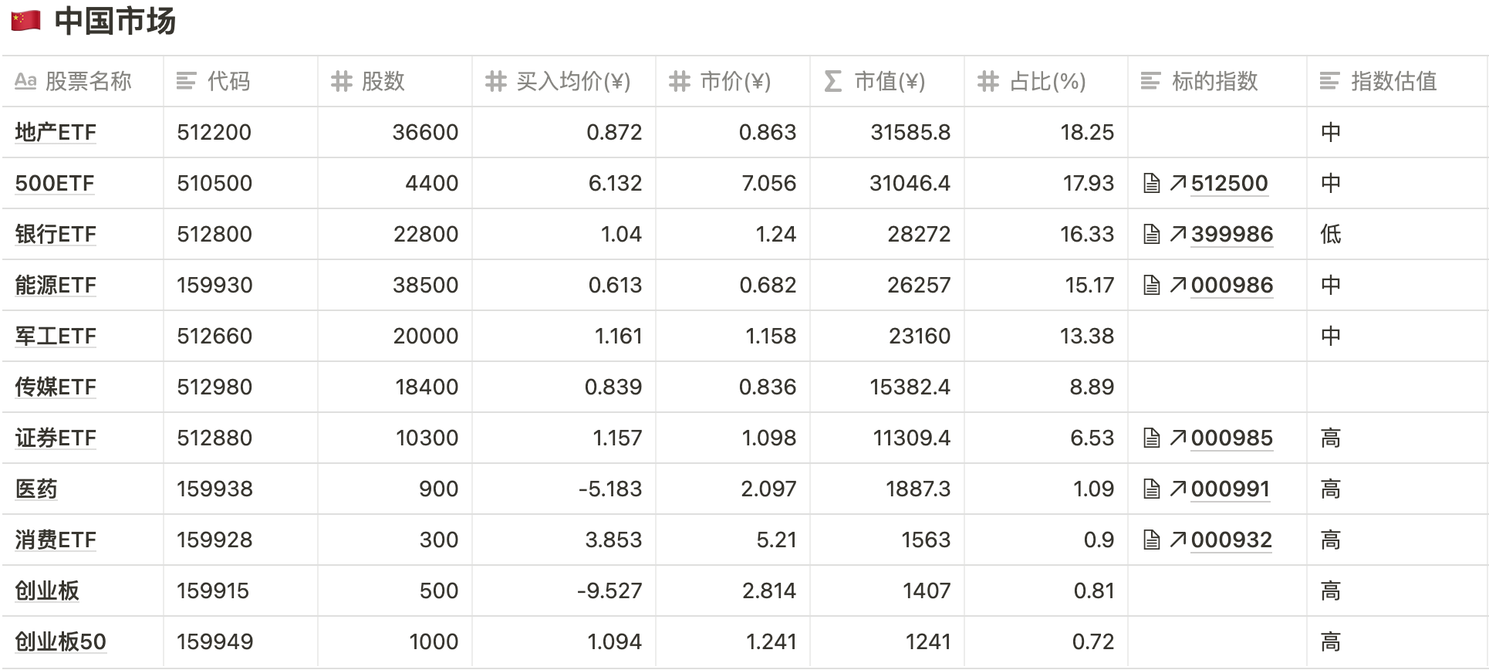Click page icon beside 000986 link
1489x670 pixels.
coord(1151,285)
